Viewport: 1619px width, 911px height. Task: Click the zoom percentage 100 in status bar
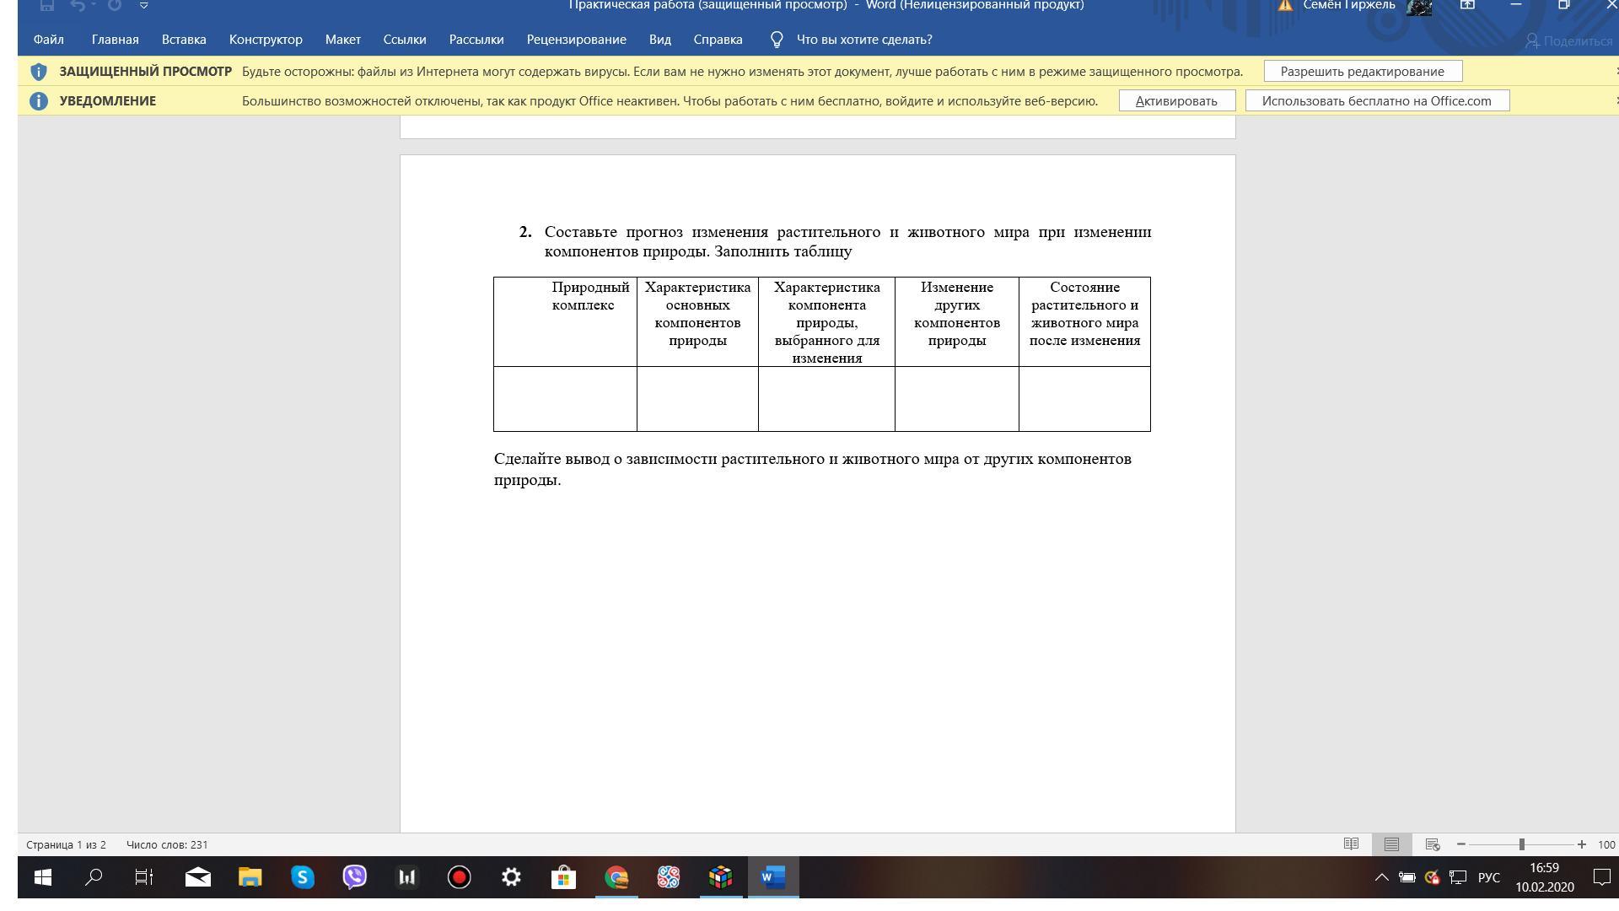tap(1606, 844)
